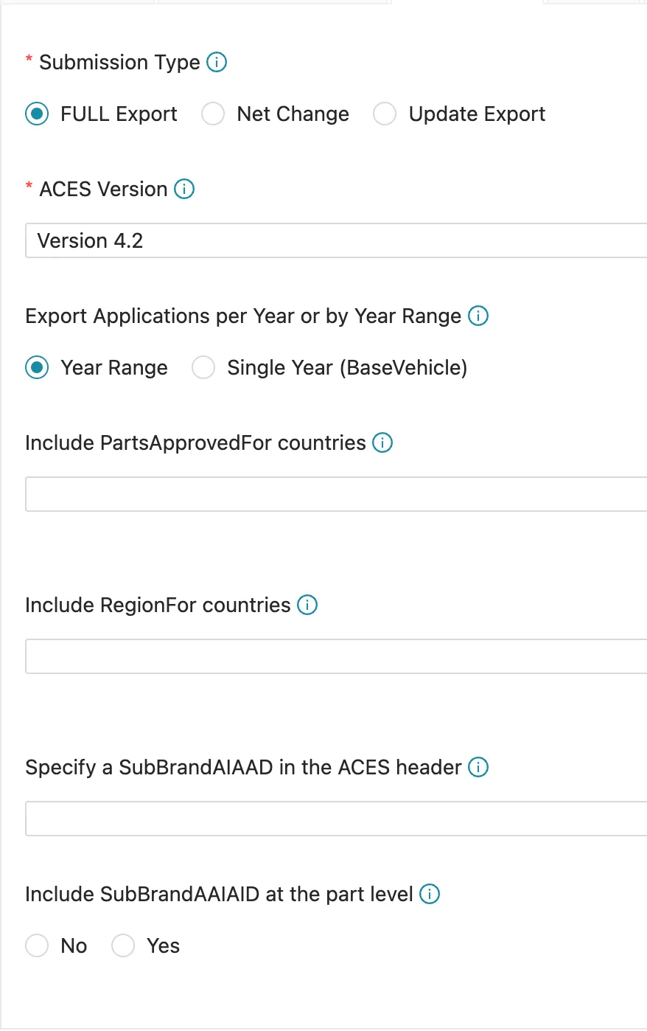This screenshot has height=1031, width=647.
Task: Choose the Net Change submission type
Action: (x=213, y=114)
